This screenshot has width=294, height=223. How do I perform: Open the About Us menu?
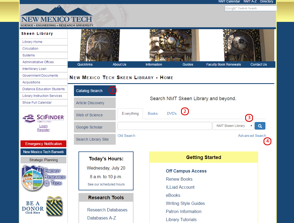[119, 64]
